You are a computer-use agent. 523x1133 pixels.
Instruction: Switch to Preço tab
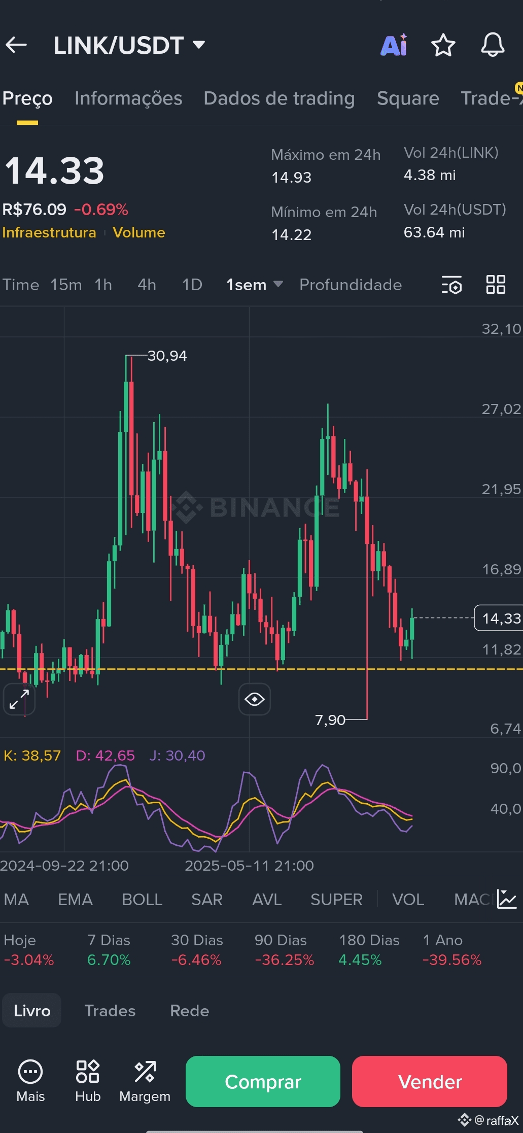[x=27, y=98]
